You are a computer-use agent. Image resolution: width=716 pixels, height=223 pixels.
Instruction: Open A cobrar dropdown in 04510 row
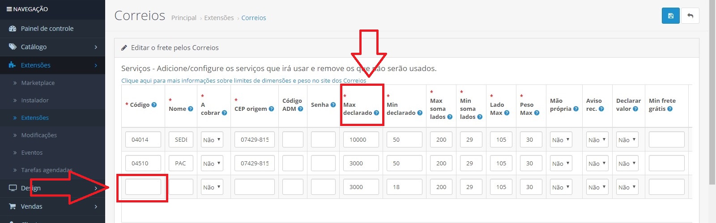point(212,163)
